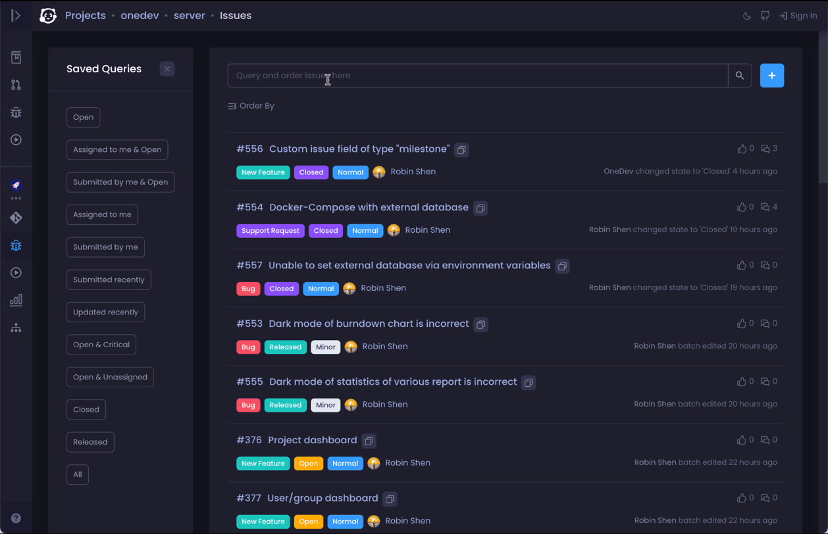Click Open label on issue #376
The image size is (828, 534).
click(x=309, y=464)
